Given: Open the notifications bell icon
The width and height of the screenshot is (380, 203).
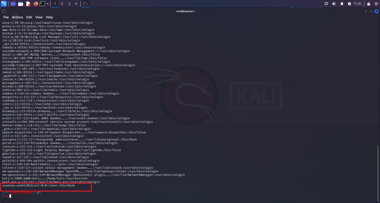Looking at the screenshot, I should point(342,4).
